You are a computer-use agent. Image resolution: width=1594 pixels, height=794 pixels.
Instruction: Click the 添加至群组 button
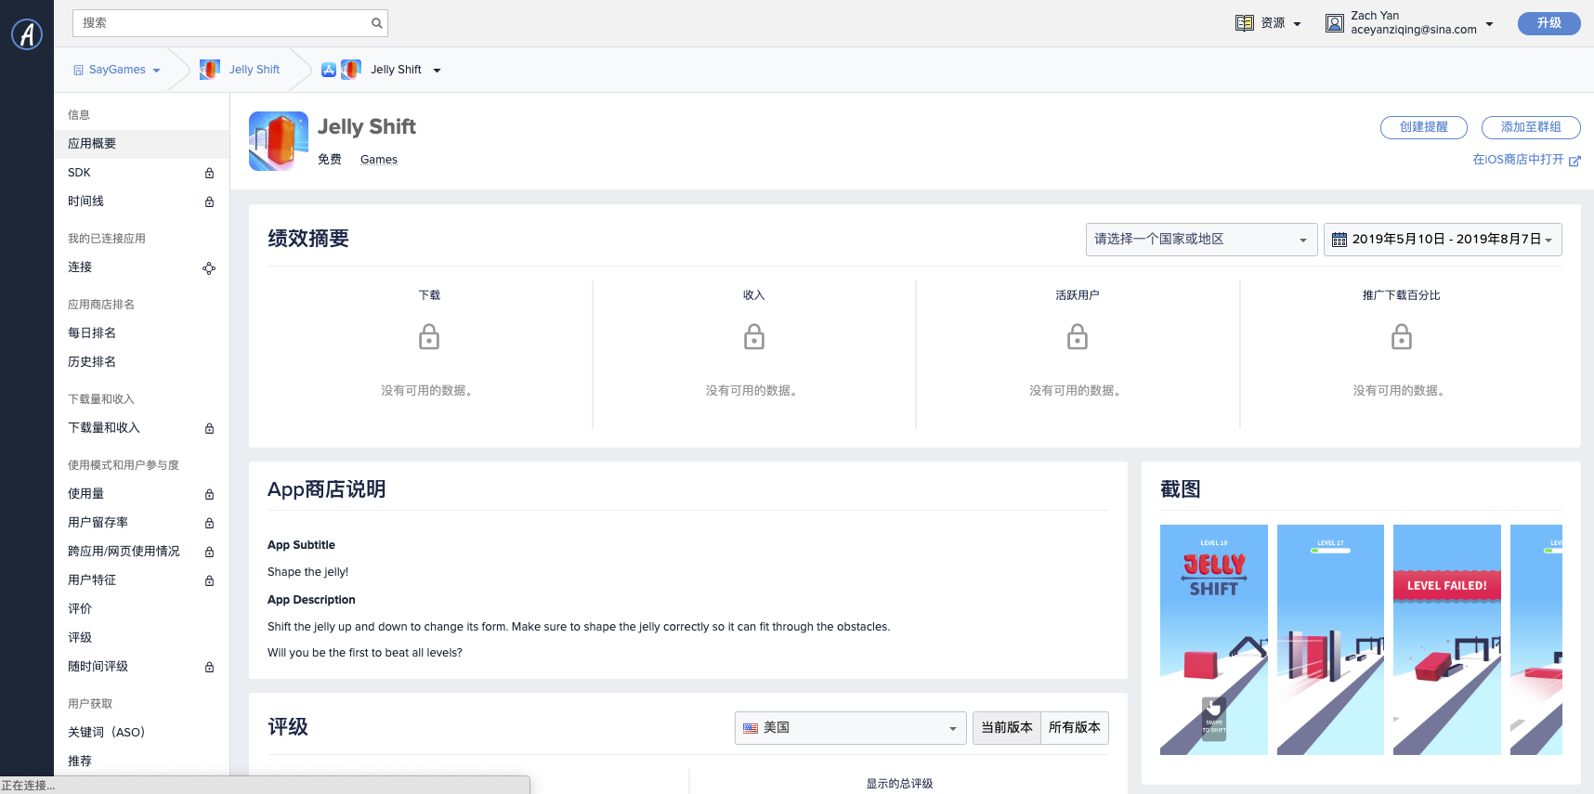1531,127
